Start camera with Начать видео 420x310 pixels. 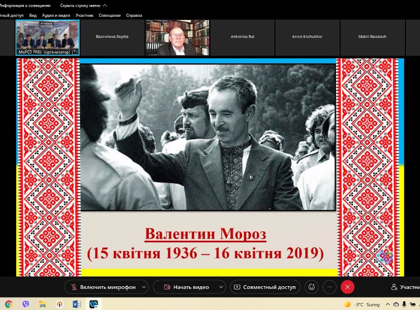pos(187,287)
